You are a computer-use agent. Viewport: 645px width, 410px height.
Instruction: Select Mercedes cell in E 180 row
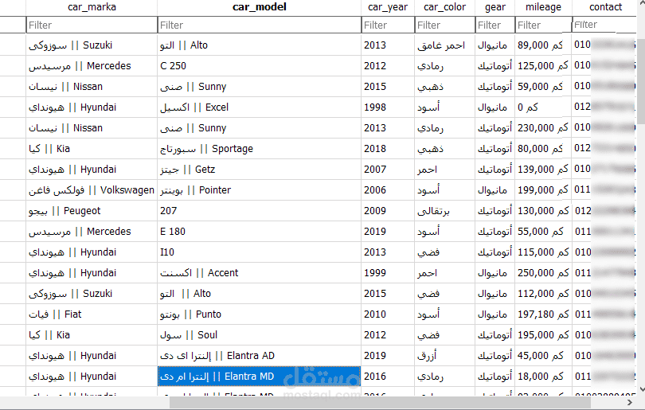pos(92,232)
